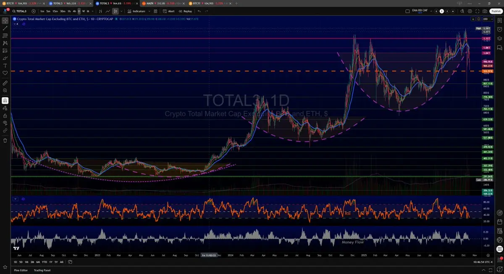Image resolution: width=504 pixels, height=274 pixels.
Task: Open chart settings hexagon icon
Action: [x=470, y=11]
